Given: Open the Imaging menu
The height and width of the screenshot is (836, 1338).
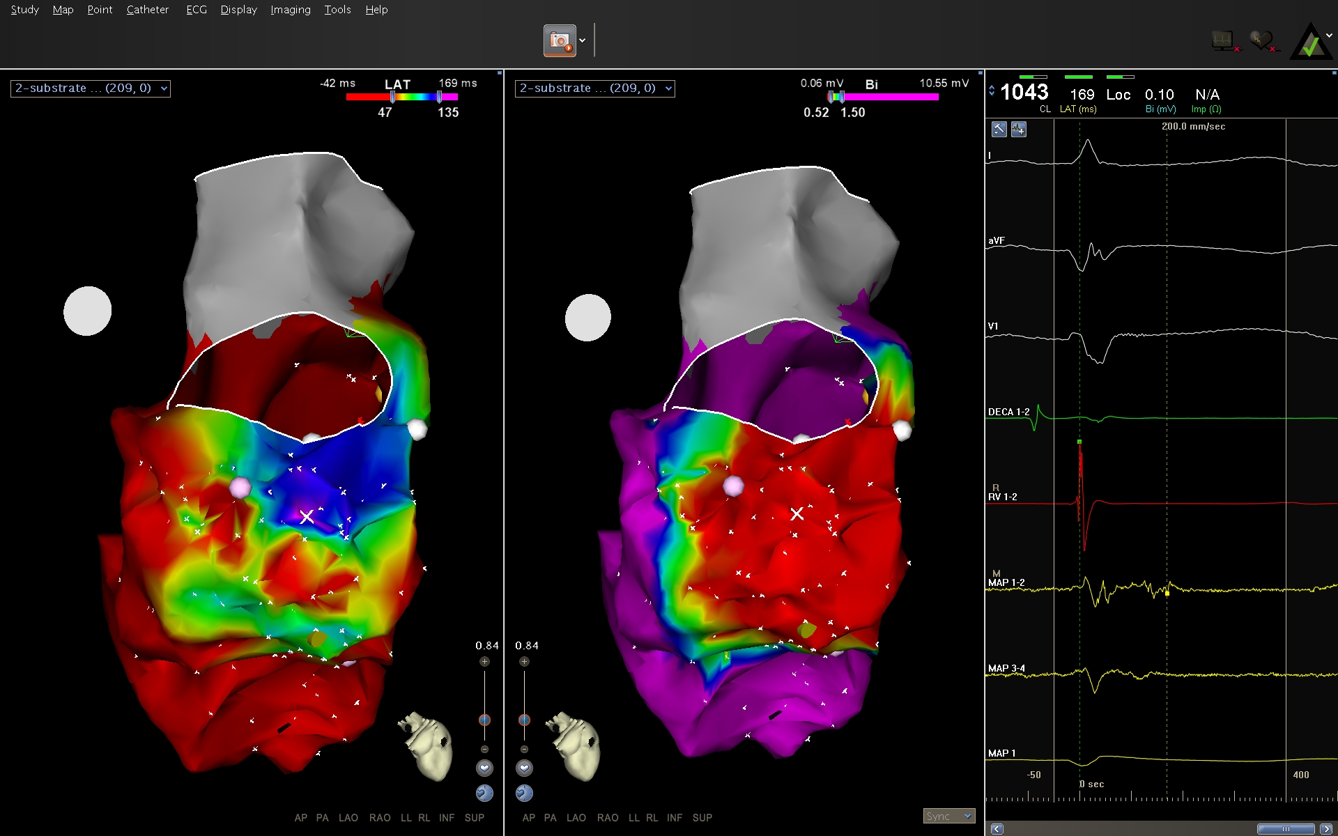Looking at the screenshot, I should click(x=290, y=10).
